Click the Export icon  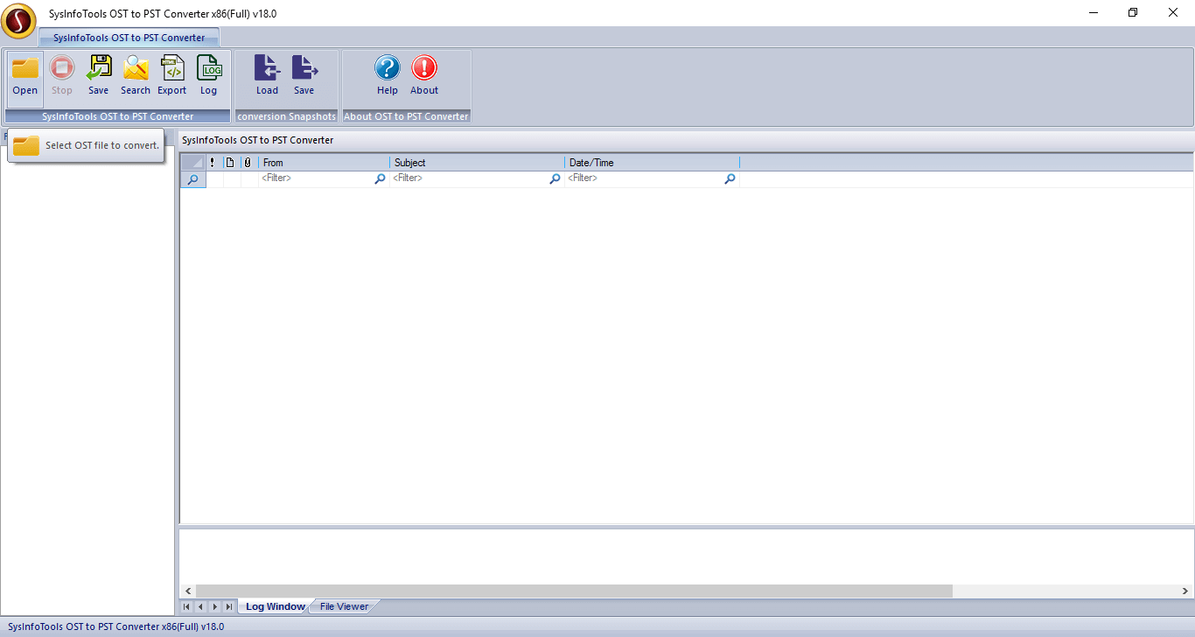(172, 76)
